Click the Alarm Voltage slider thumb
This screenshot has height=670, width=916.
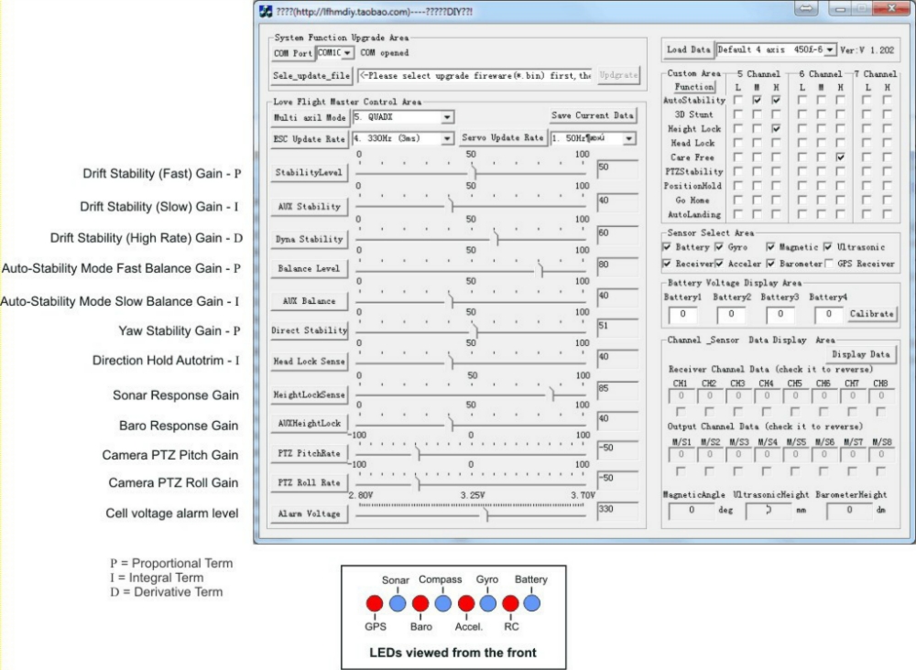coord(486,513)
